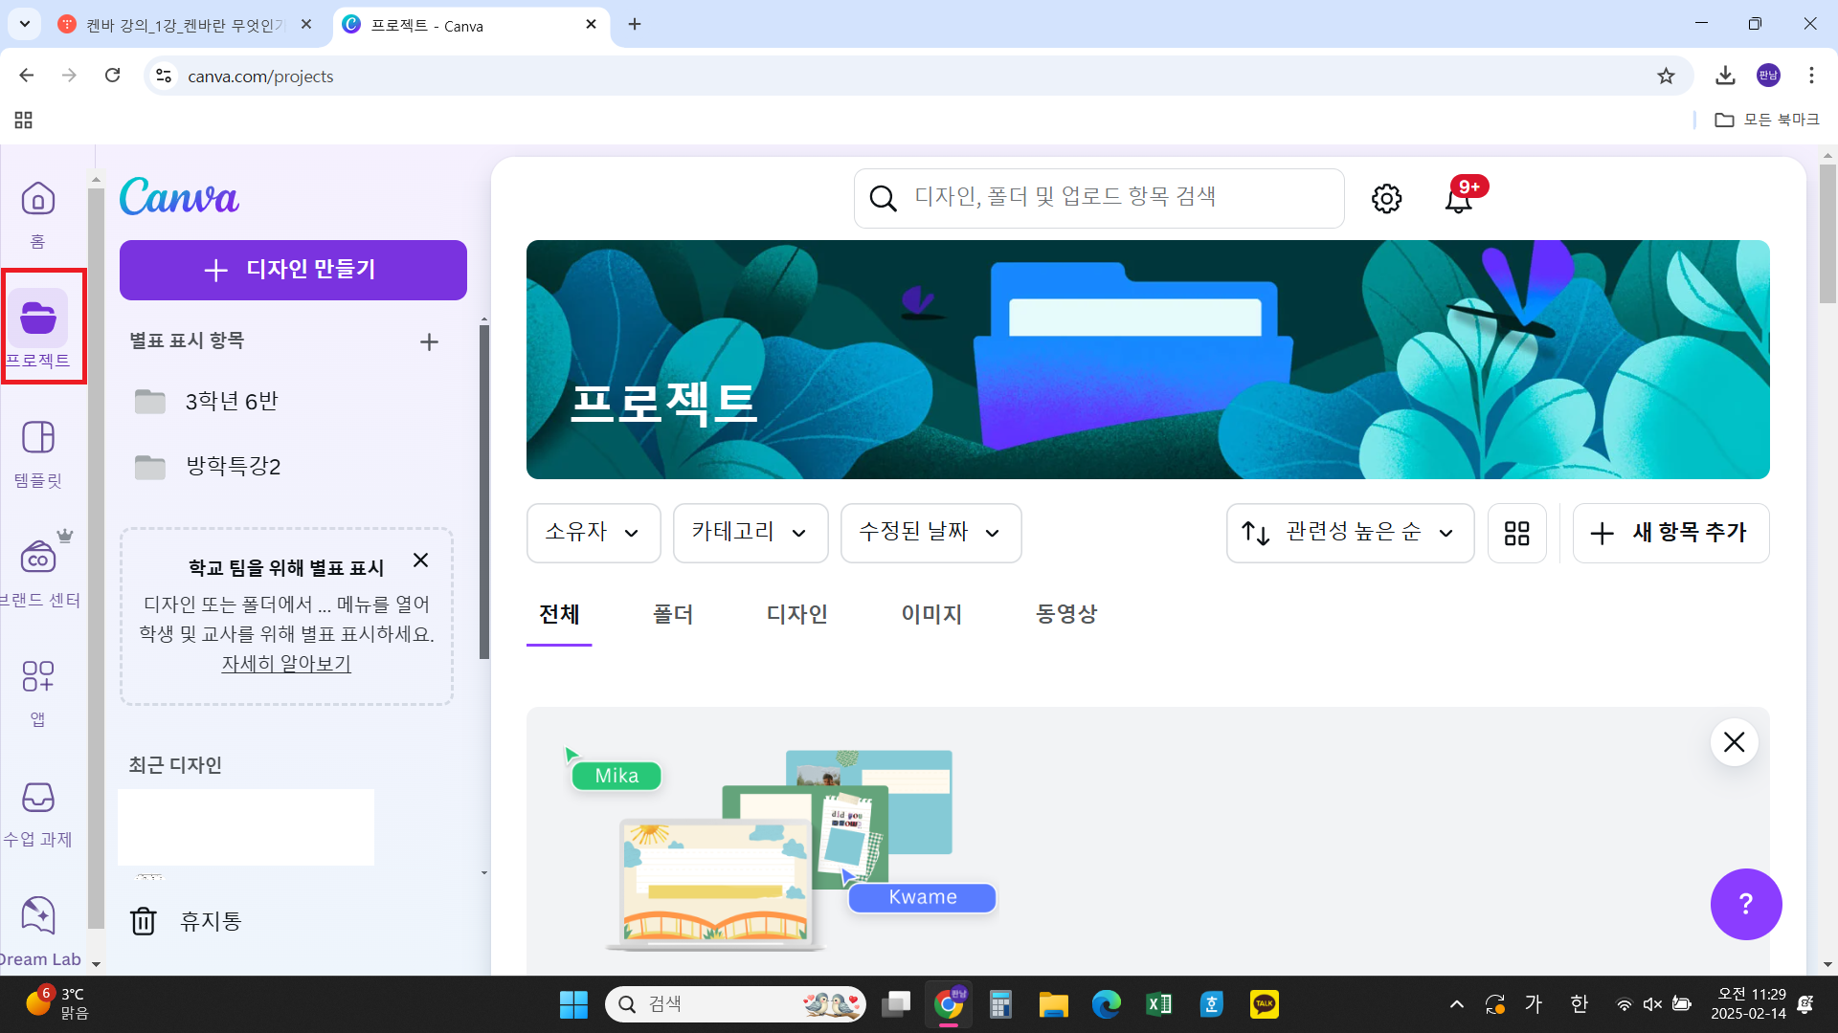Click 디자인 만들기 button

(x=293, y=270)
